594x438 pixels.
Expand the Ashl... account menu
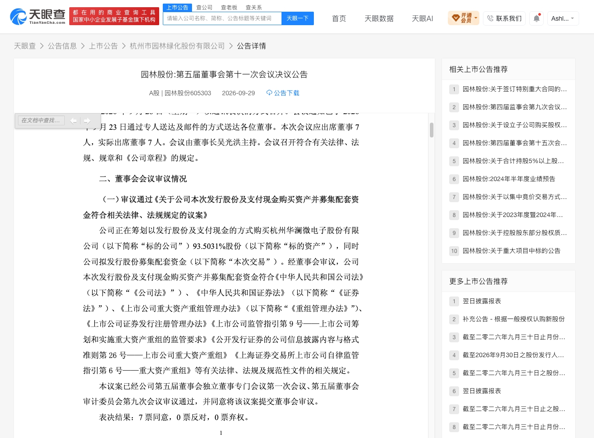click(x=563, y=18)
